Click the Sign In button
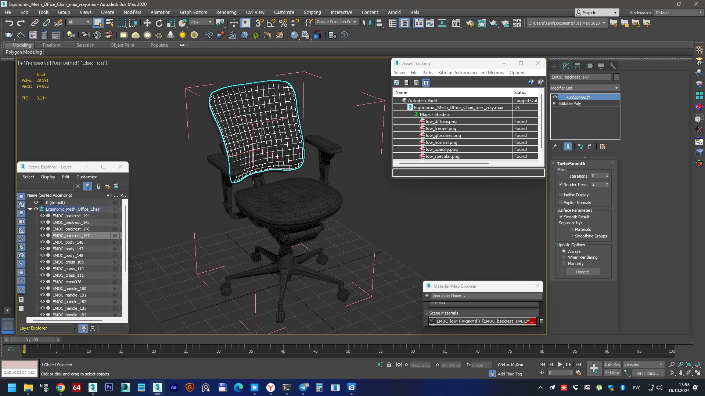The width and height of the screenshot is (705, 396). point(597,12)
